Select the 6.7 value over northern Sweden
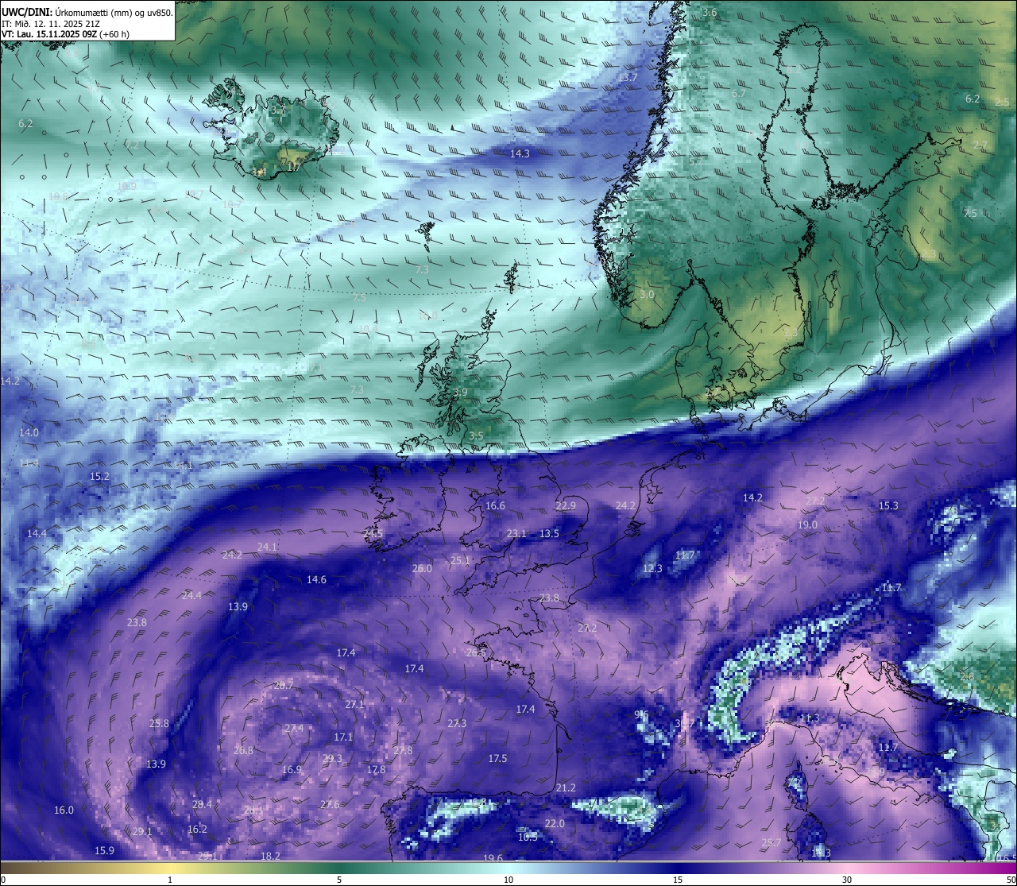The height and width of the screenshot is (886, 1017). click(x=738, y=93)
